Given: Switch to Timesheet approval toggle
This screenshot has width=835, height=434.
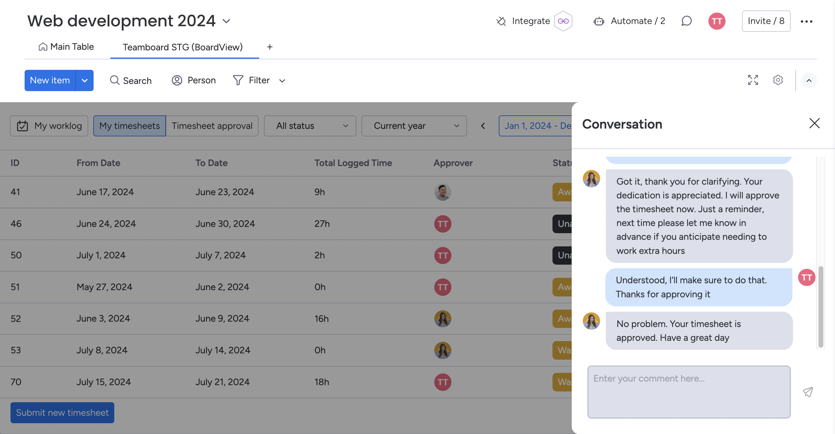Looking at the screenshot, I should click(212, 126).
